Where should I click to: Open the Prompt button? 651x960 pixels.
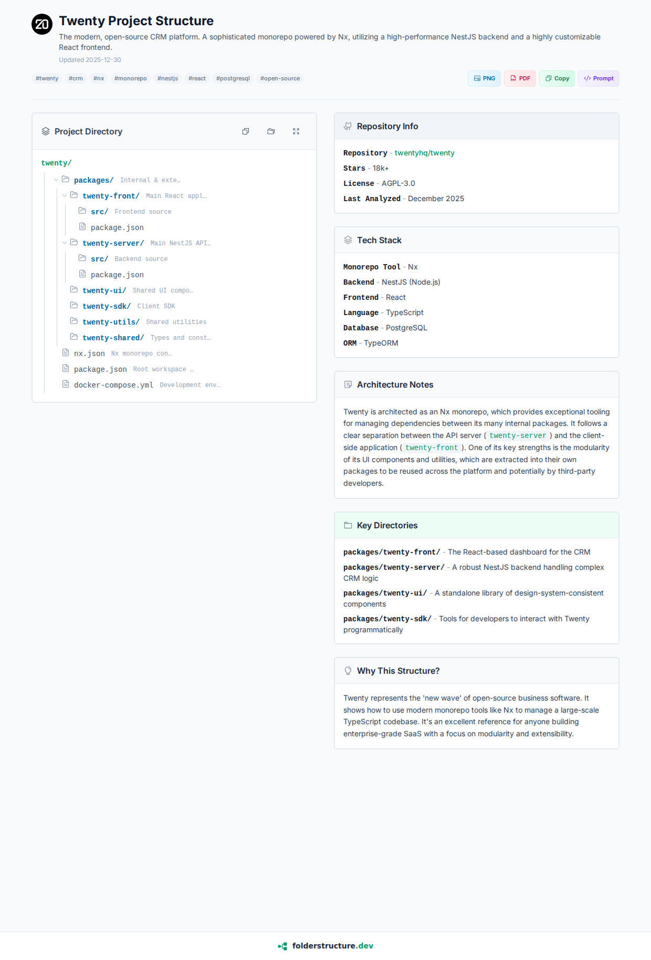pos(598,78)
